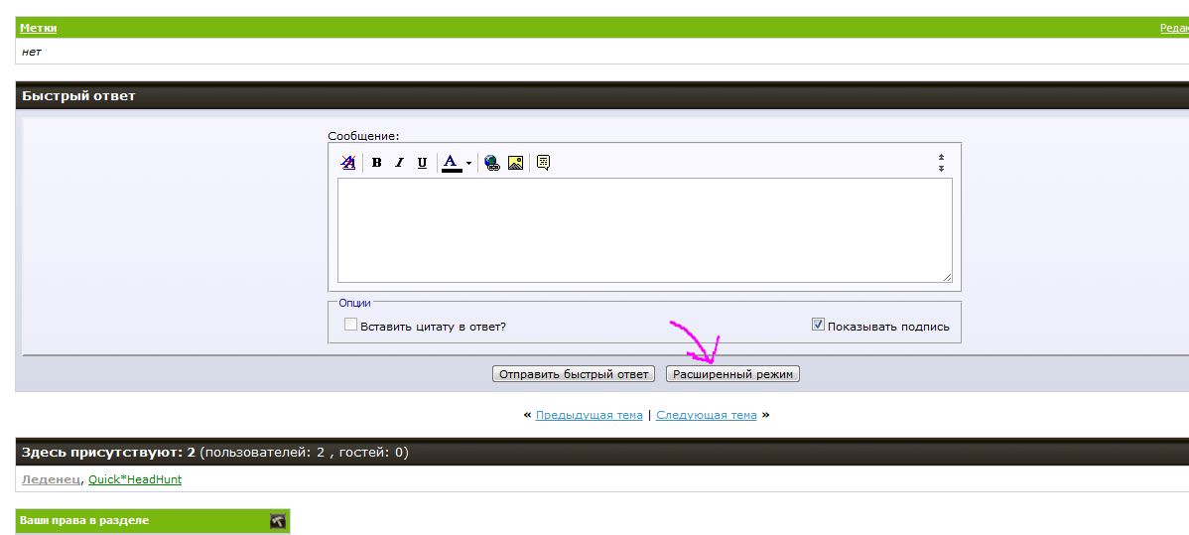1189x535 pixels.
Task: Wrap selection in quote tags icon
Action: pos(543,163)
